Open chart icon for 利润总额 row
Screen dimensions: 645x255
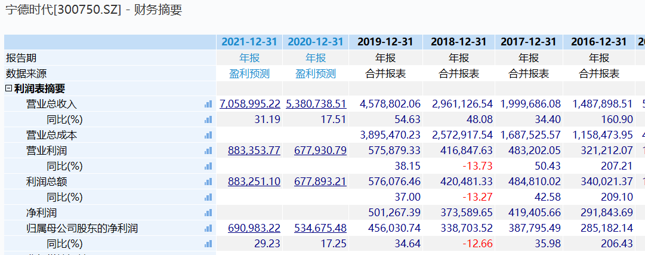click(x=208, y=182)
